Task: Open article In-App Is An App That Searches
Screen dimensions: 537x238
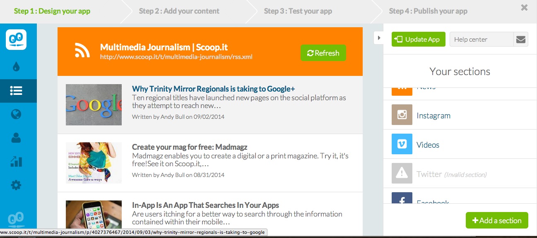Action: (x=205, y=205)
